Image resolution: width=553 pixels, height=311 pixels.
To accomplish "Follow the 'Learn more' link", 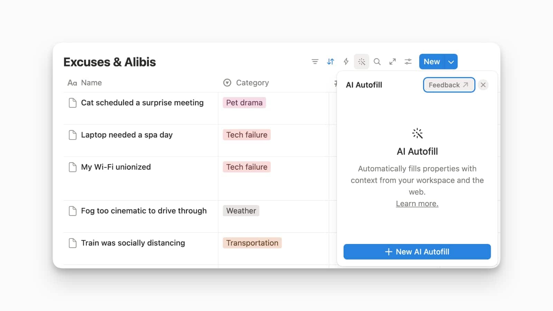I will click(417, 204).
